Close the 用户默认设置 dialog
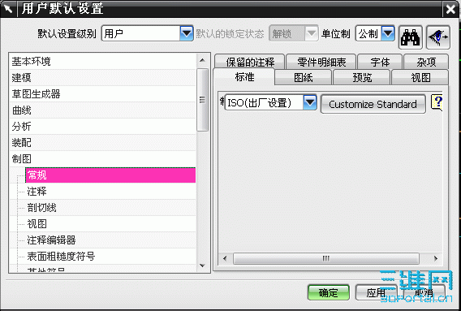Viewport: 461px width, 311px height. 450,9
